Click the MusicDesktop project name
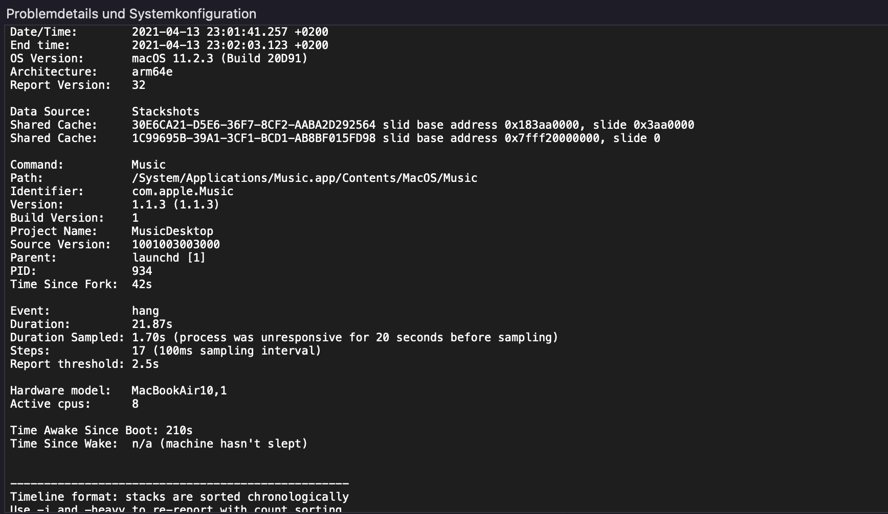The width and height of the screenshot is (888, 514). click(172, 231)
